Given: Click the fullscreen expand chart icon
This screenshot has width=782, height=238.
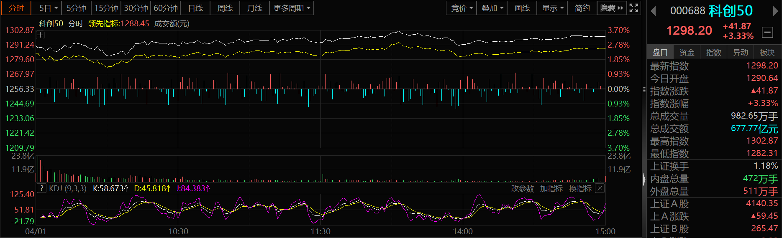Looking at the screenshot, I should pos(633,8).
